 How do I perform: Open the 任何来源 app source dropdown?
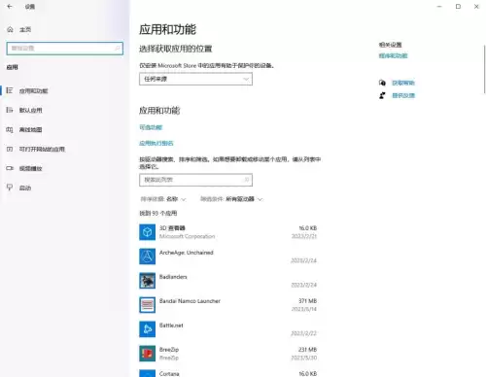(195, 79)
